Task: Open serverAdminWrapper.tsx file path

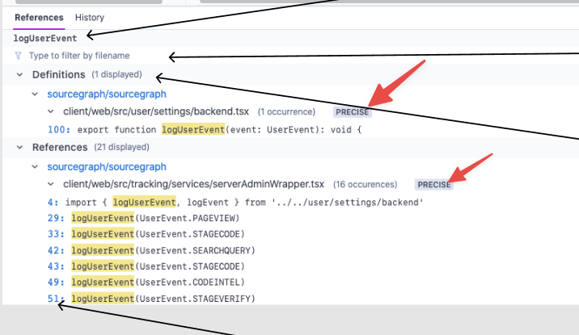Action: coord(193,184)
